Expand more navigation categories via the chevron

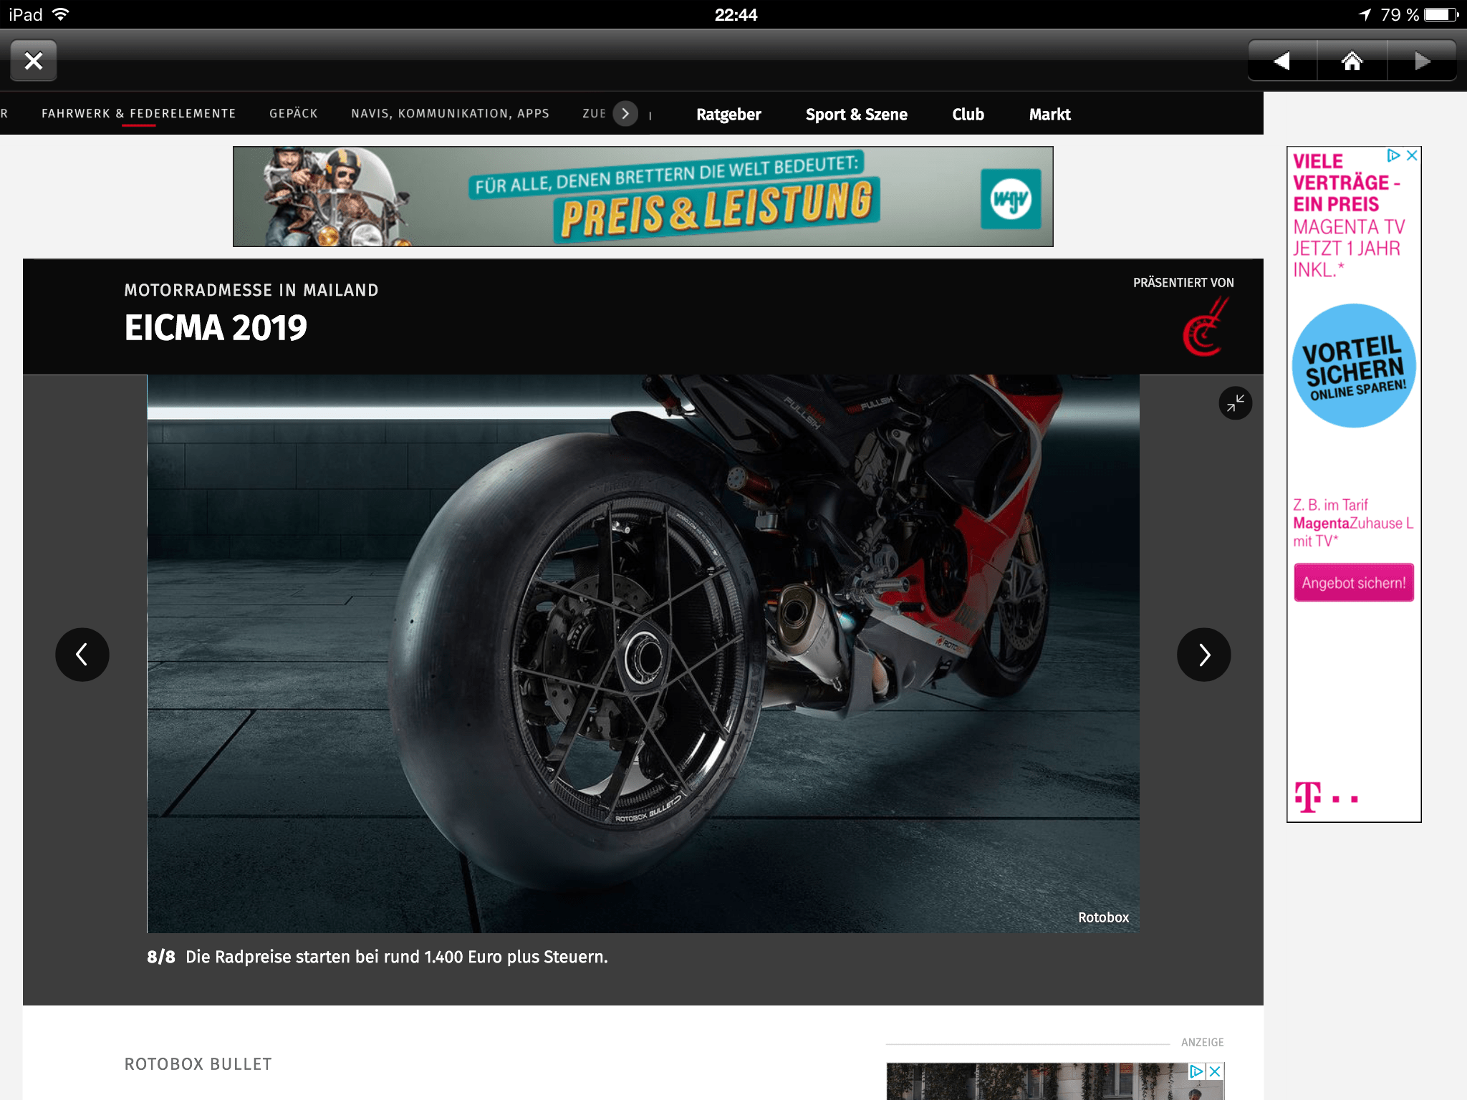pos(625,113)
